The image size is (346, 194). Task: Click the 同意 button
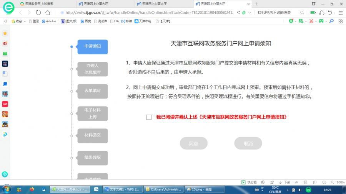pos(194,143)
